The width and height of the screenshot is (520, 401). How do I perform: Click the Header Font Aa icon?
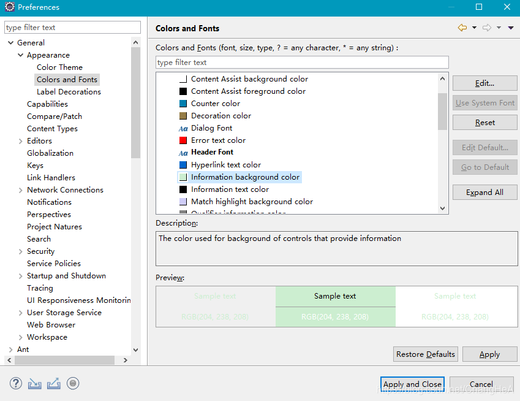(x=183, y=153)
